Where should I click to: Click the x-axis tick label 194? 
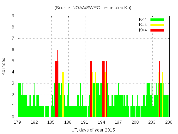coord(102,122)
